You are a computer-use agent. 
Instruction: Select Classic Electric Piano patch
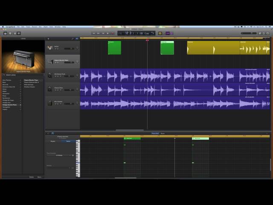(x=31, y=80)
